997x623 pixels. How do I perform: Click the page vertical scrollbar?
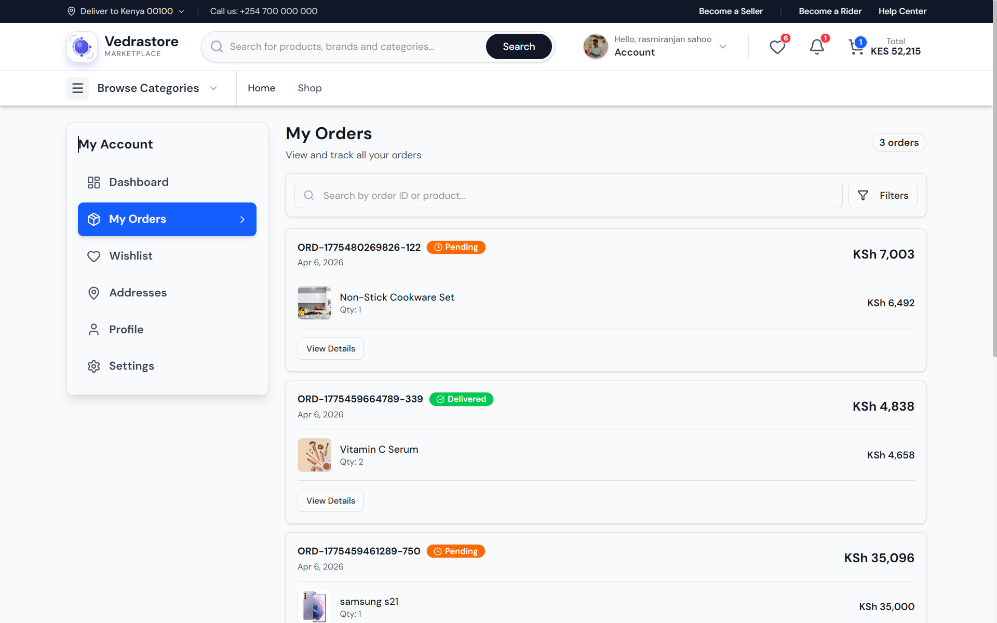(994, 179)
